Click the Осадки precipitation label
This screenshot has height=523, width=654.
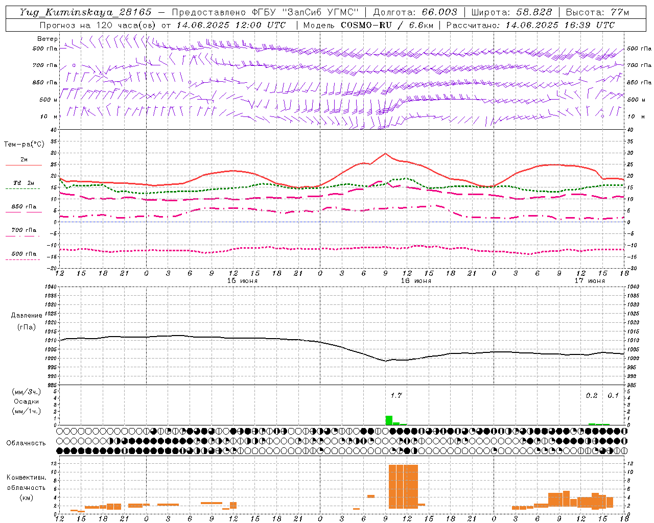point(27,401)
